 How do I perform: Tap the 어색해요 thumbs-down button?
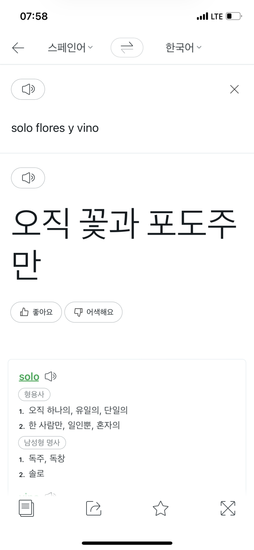pyautogui.click(x=93, y=312)
